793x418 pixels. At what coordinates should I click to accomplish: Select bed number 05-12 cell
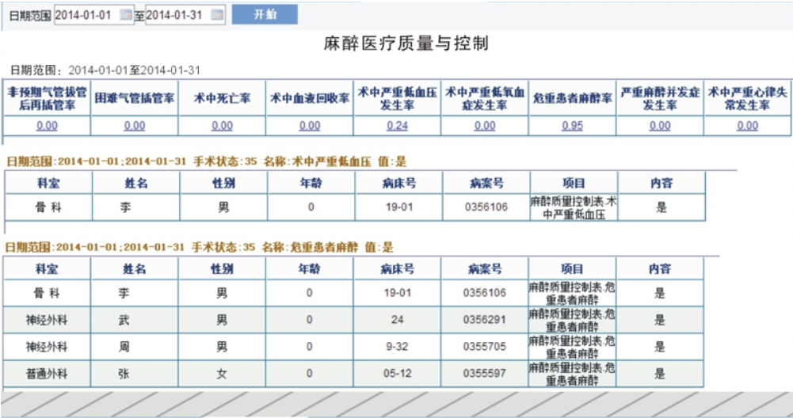pos(398,374)
